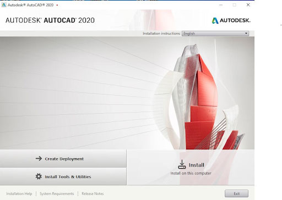This screenshot has width=282, height=200.
Task: Open the Installation Help link
Action: point(19,193)
